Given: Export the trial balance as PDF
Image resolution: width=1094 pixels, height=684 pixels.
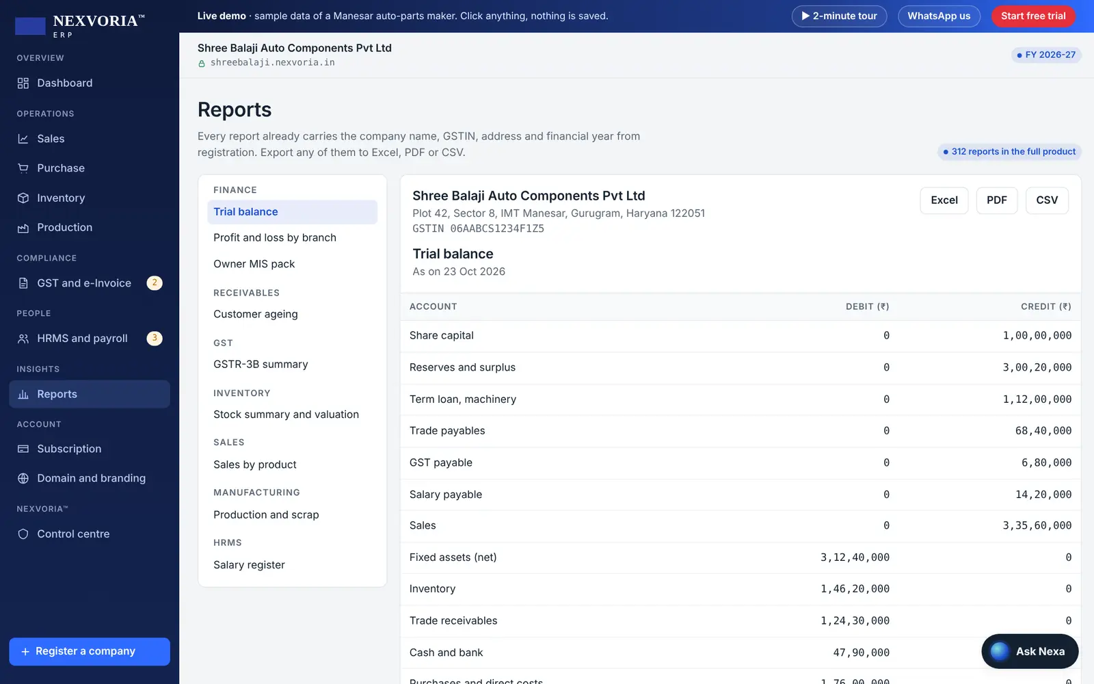Looking at the screenshot, I should (997, 200).
